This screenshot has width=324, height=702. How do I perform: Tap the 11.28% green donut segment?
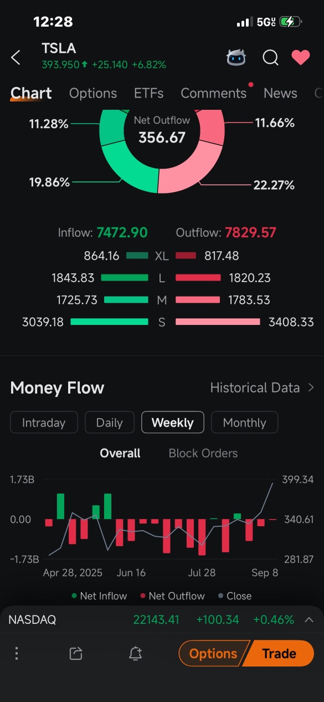(x=111, y=126)
